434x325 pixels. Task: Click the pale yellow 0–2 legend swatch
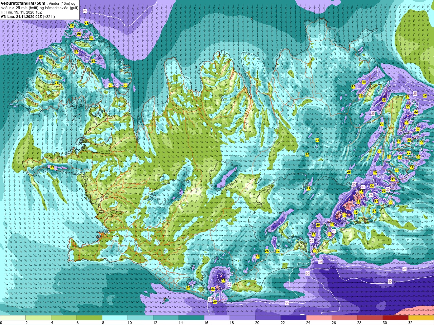tap(13, 318)
